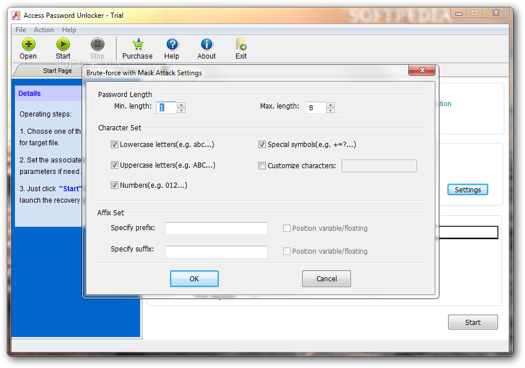Open the Help menu in menu bar
Viewport: 525px width, 368px height.
point(69,30)
